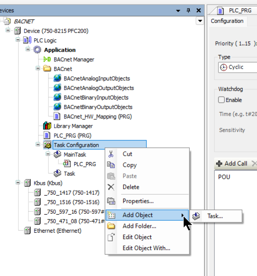Select the MainTask tree item label

[x=75, y=155]
